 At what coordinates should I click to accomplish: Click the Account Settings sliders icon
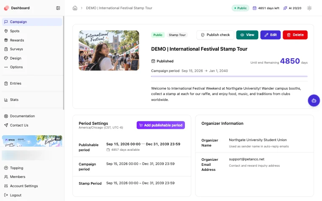pos(6,186)
